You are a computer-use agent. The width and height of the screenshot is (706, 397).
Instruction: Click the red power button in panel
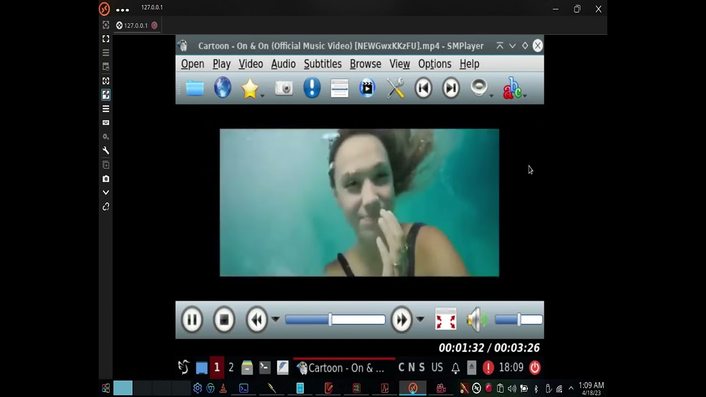pos(534,368)
